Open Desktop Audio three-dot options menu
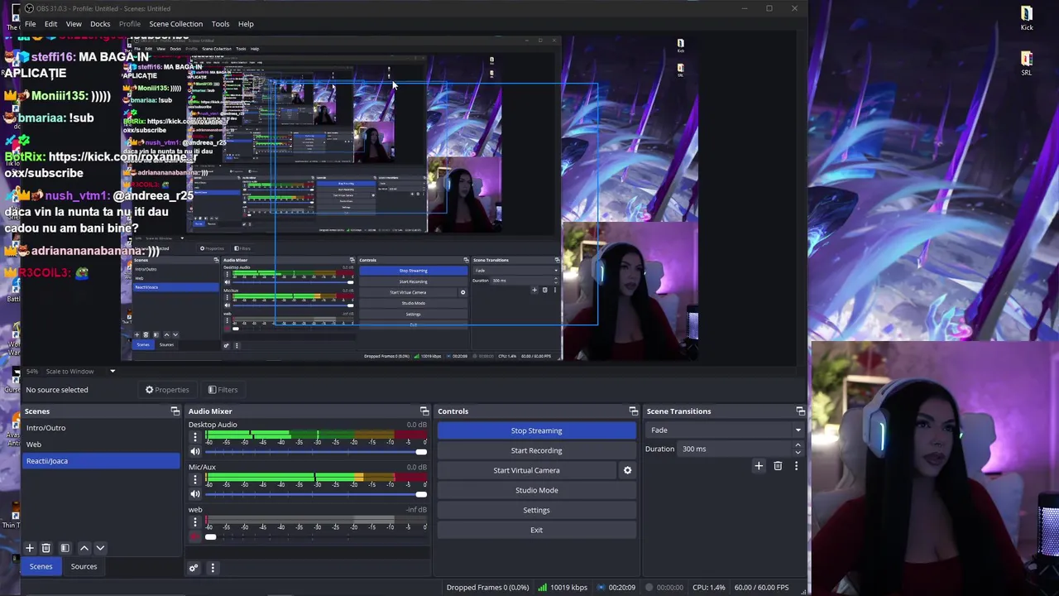Screen dimensions: 1059x596 point(195,437)
